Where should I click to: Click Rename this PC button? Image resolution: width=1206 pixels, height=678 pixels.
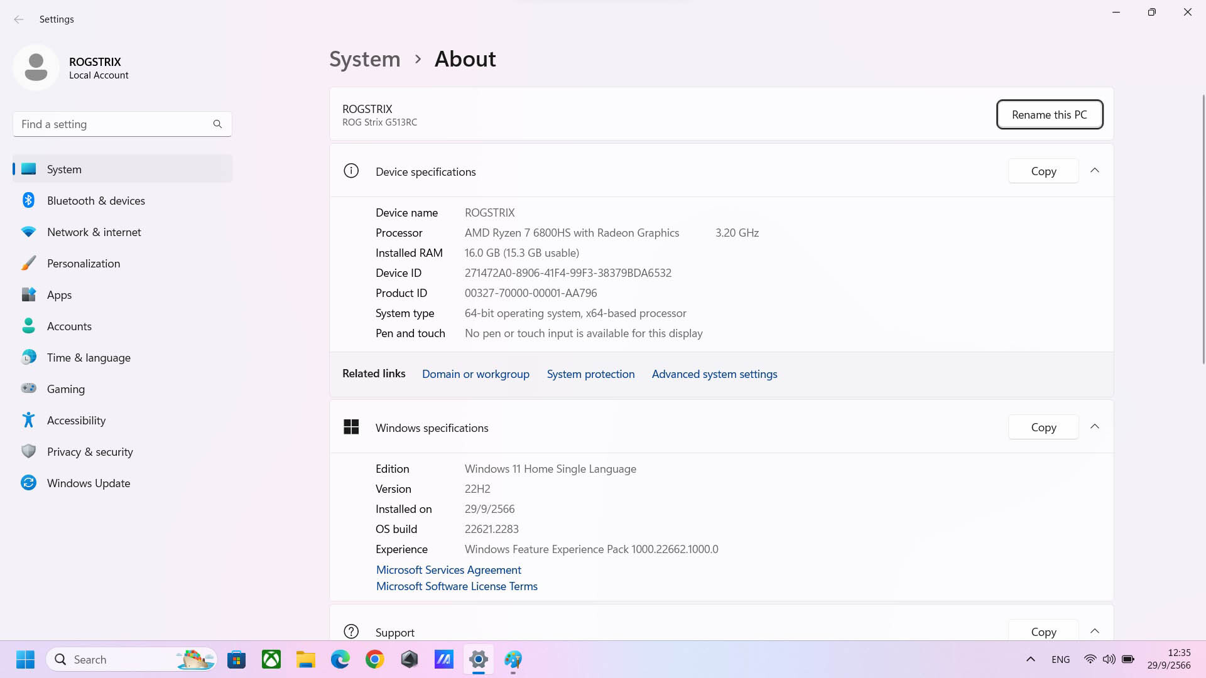[1050, 114]
